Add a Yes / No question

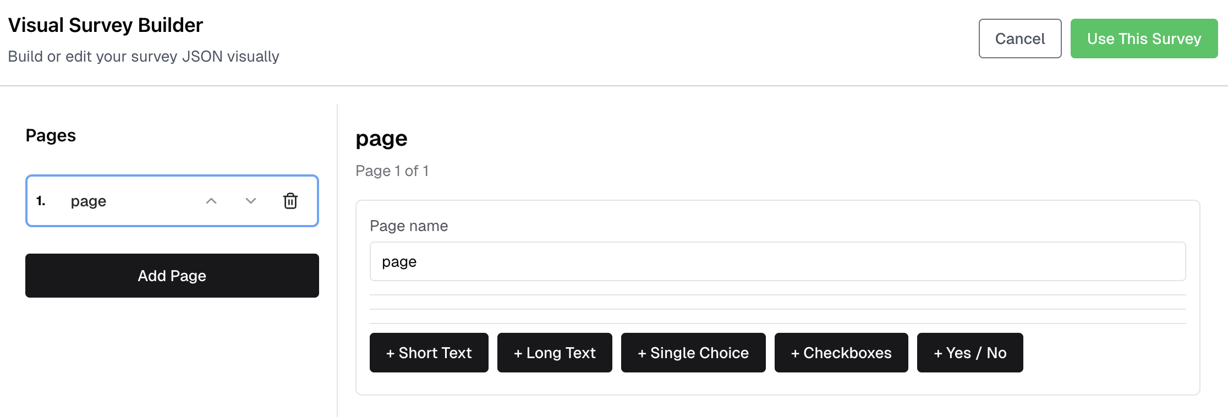pos(970,353)
